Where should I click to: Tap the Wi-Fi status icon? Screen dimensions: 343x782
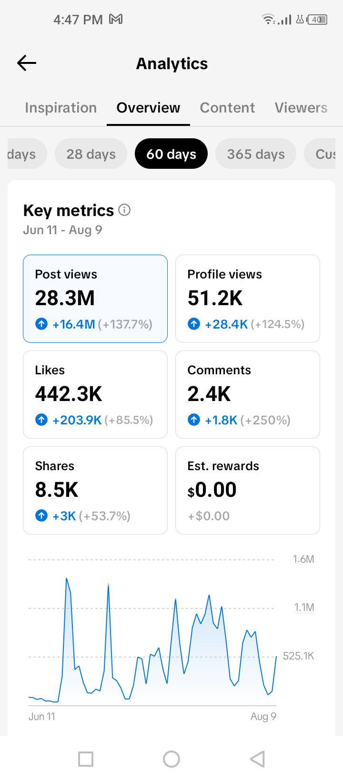click(x=269, y=20)
